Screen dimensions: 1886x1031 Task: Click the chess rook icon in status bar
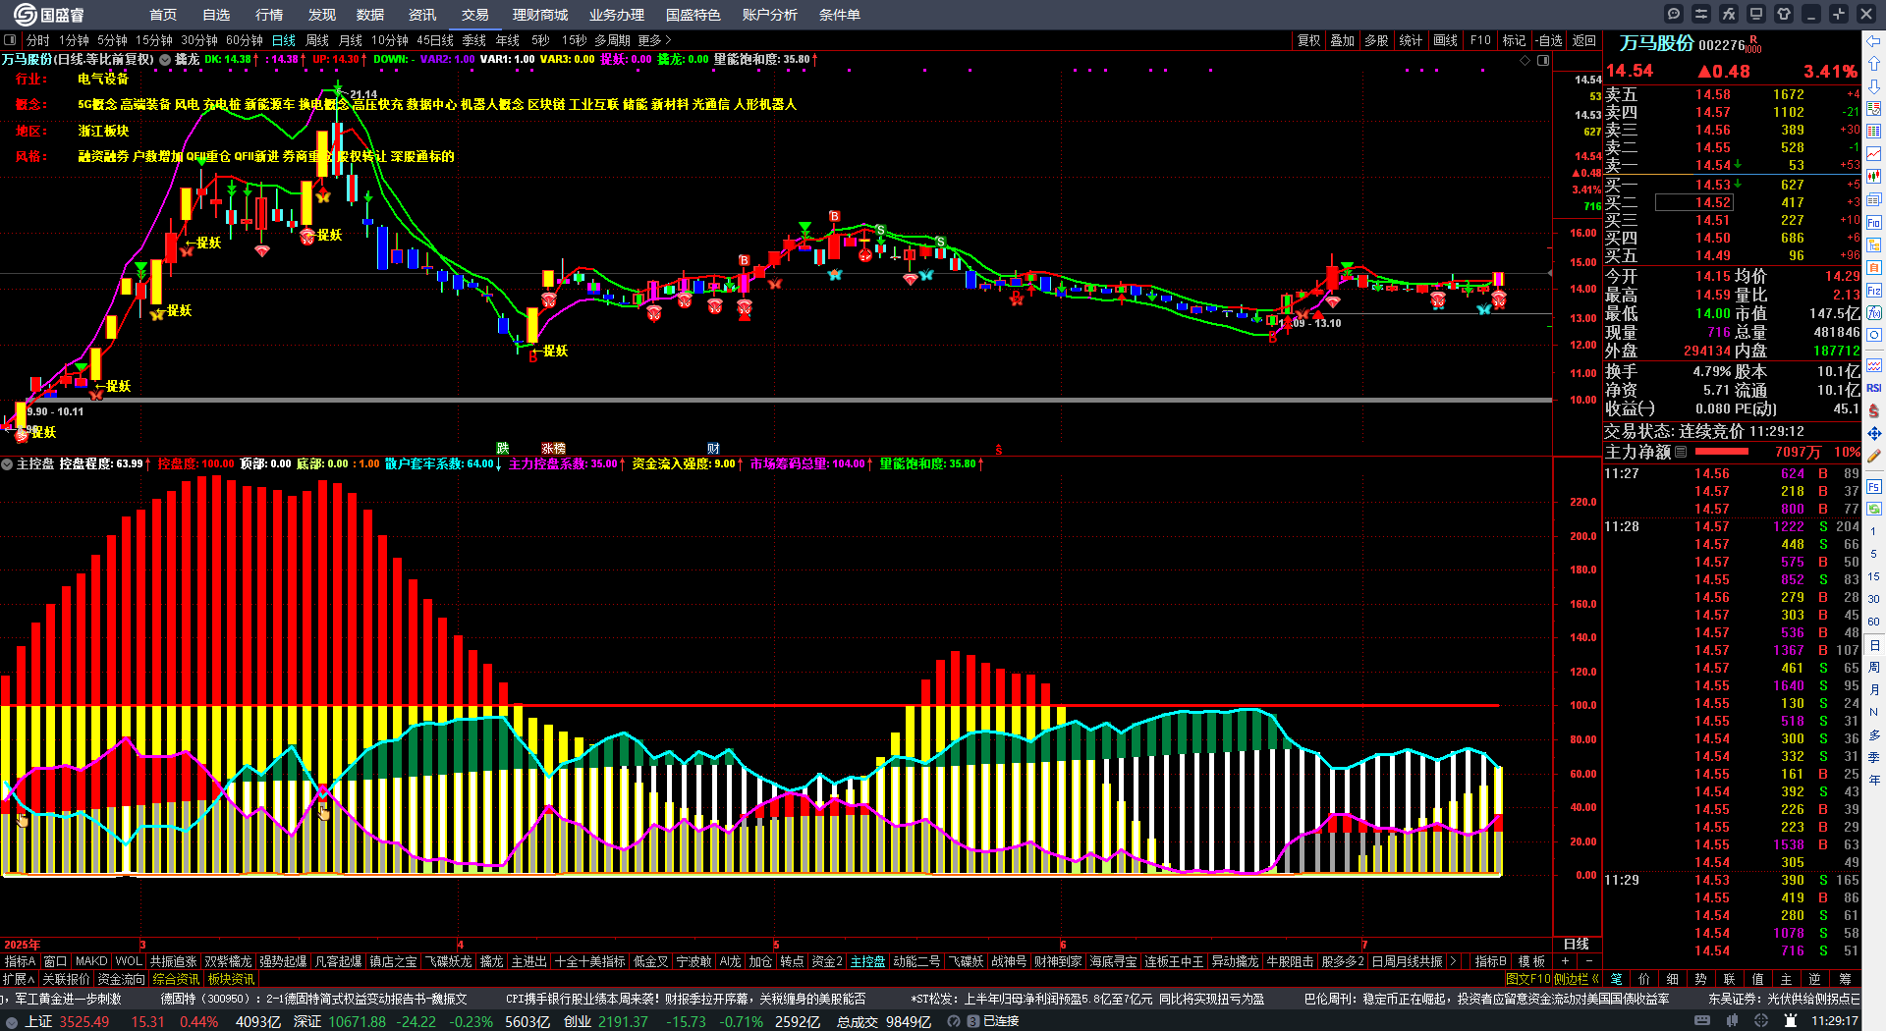[1791, 1021]
